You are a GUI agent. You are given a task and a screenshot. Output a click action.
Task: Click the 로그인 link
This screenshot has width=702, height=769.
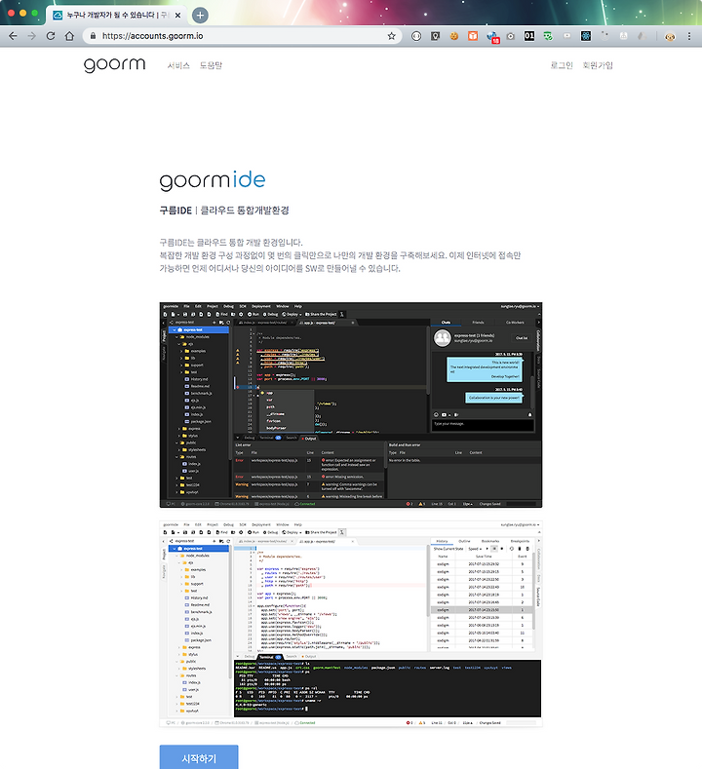tap(562, 65)
